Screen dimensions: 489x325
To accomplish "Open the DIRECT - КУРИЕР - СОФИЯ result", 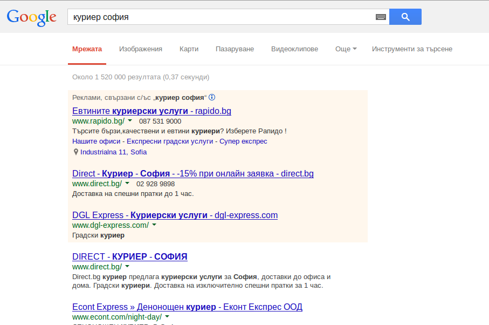I will click(130, 256).
